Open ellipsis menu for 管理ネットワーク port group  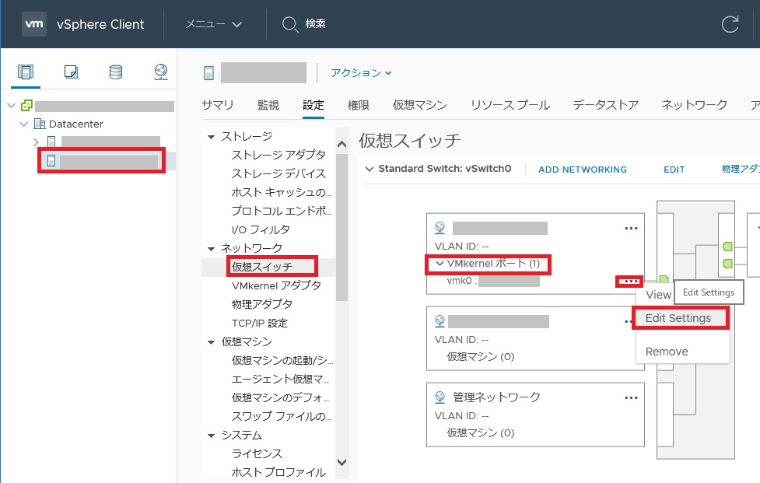[x=631, y=397]
